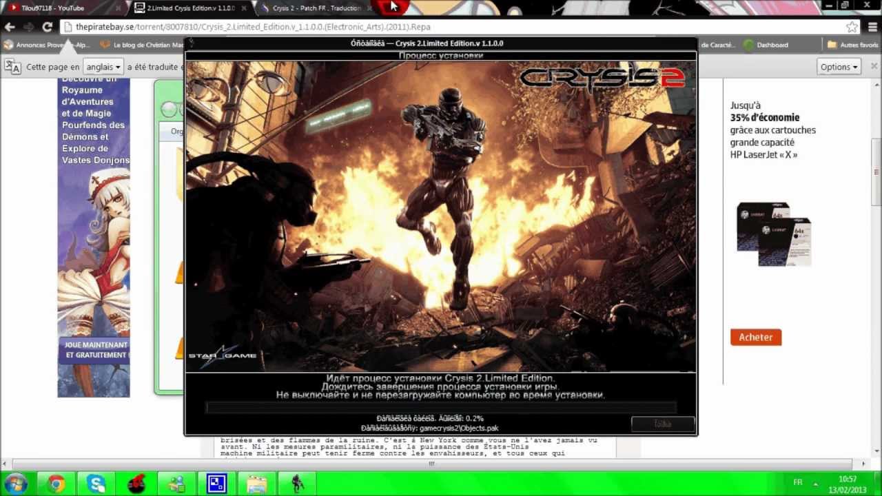Click the translate icon in the translation bar

click(x=13, y=67)
